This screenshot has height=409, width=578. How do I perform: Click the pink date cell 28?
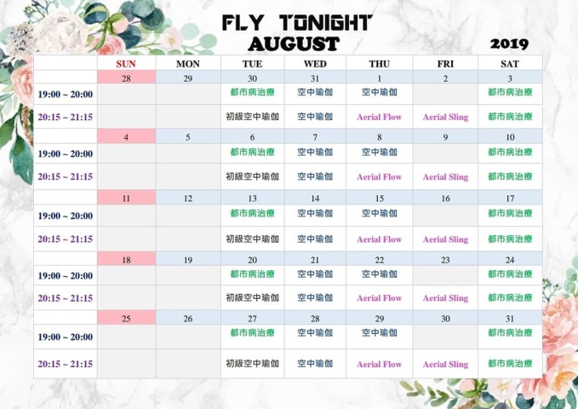[x=126, y=77]
